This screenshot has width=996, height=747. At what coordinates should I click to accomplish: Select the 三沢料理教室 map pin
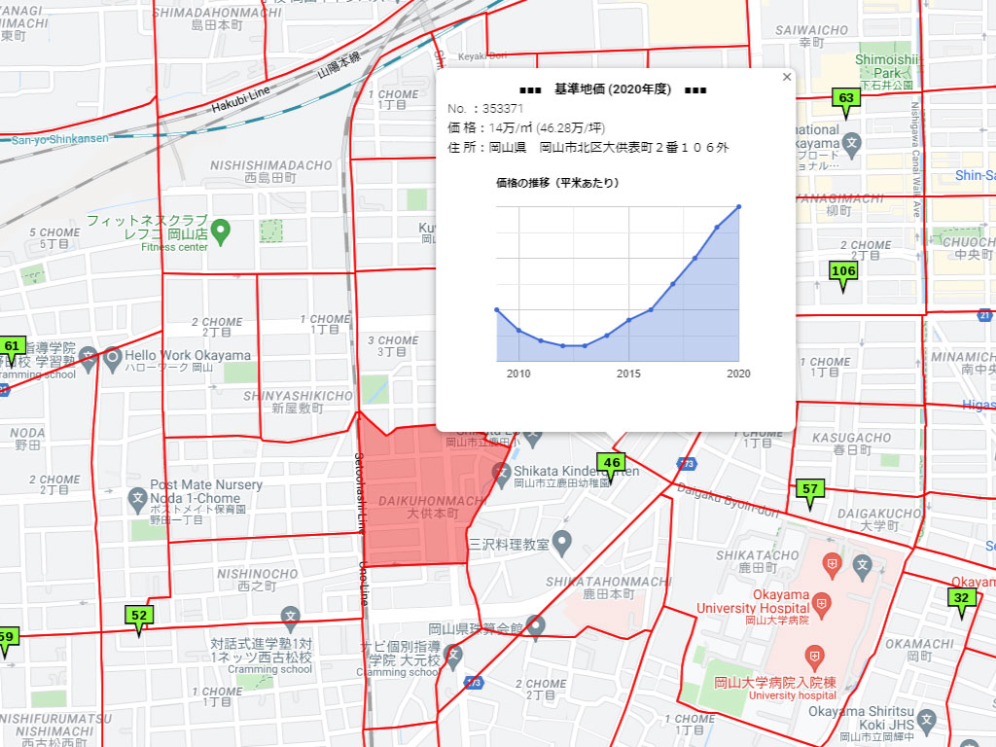coord(562,541)
